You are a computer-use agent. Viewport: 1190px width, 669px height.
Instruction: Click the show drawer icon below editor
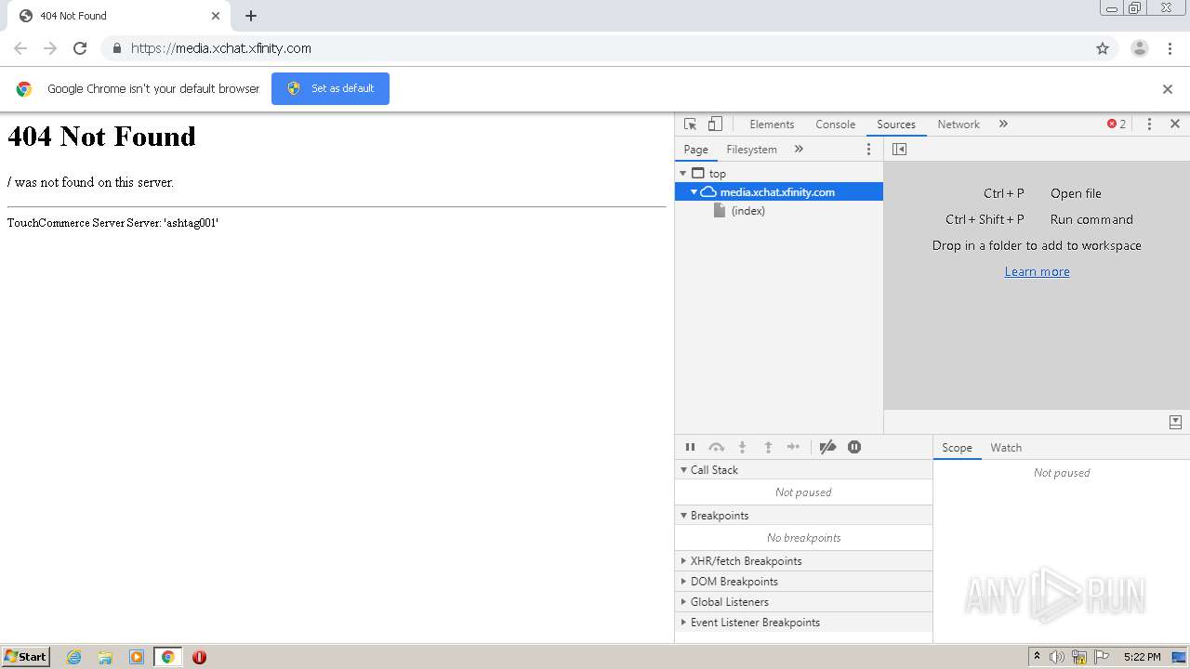click(x=1175, y=422)
